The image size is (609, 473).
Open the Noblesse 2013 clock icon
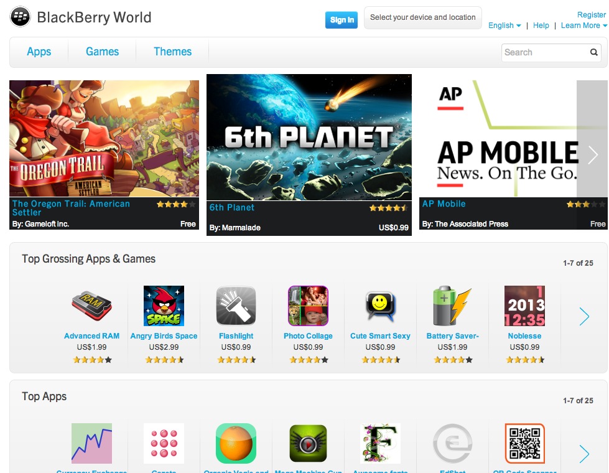pyautogui.click(x=524, y=306)
